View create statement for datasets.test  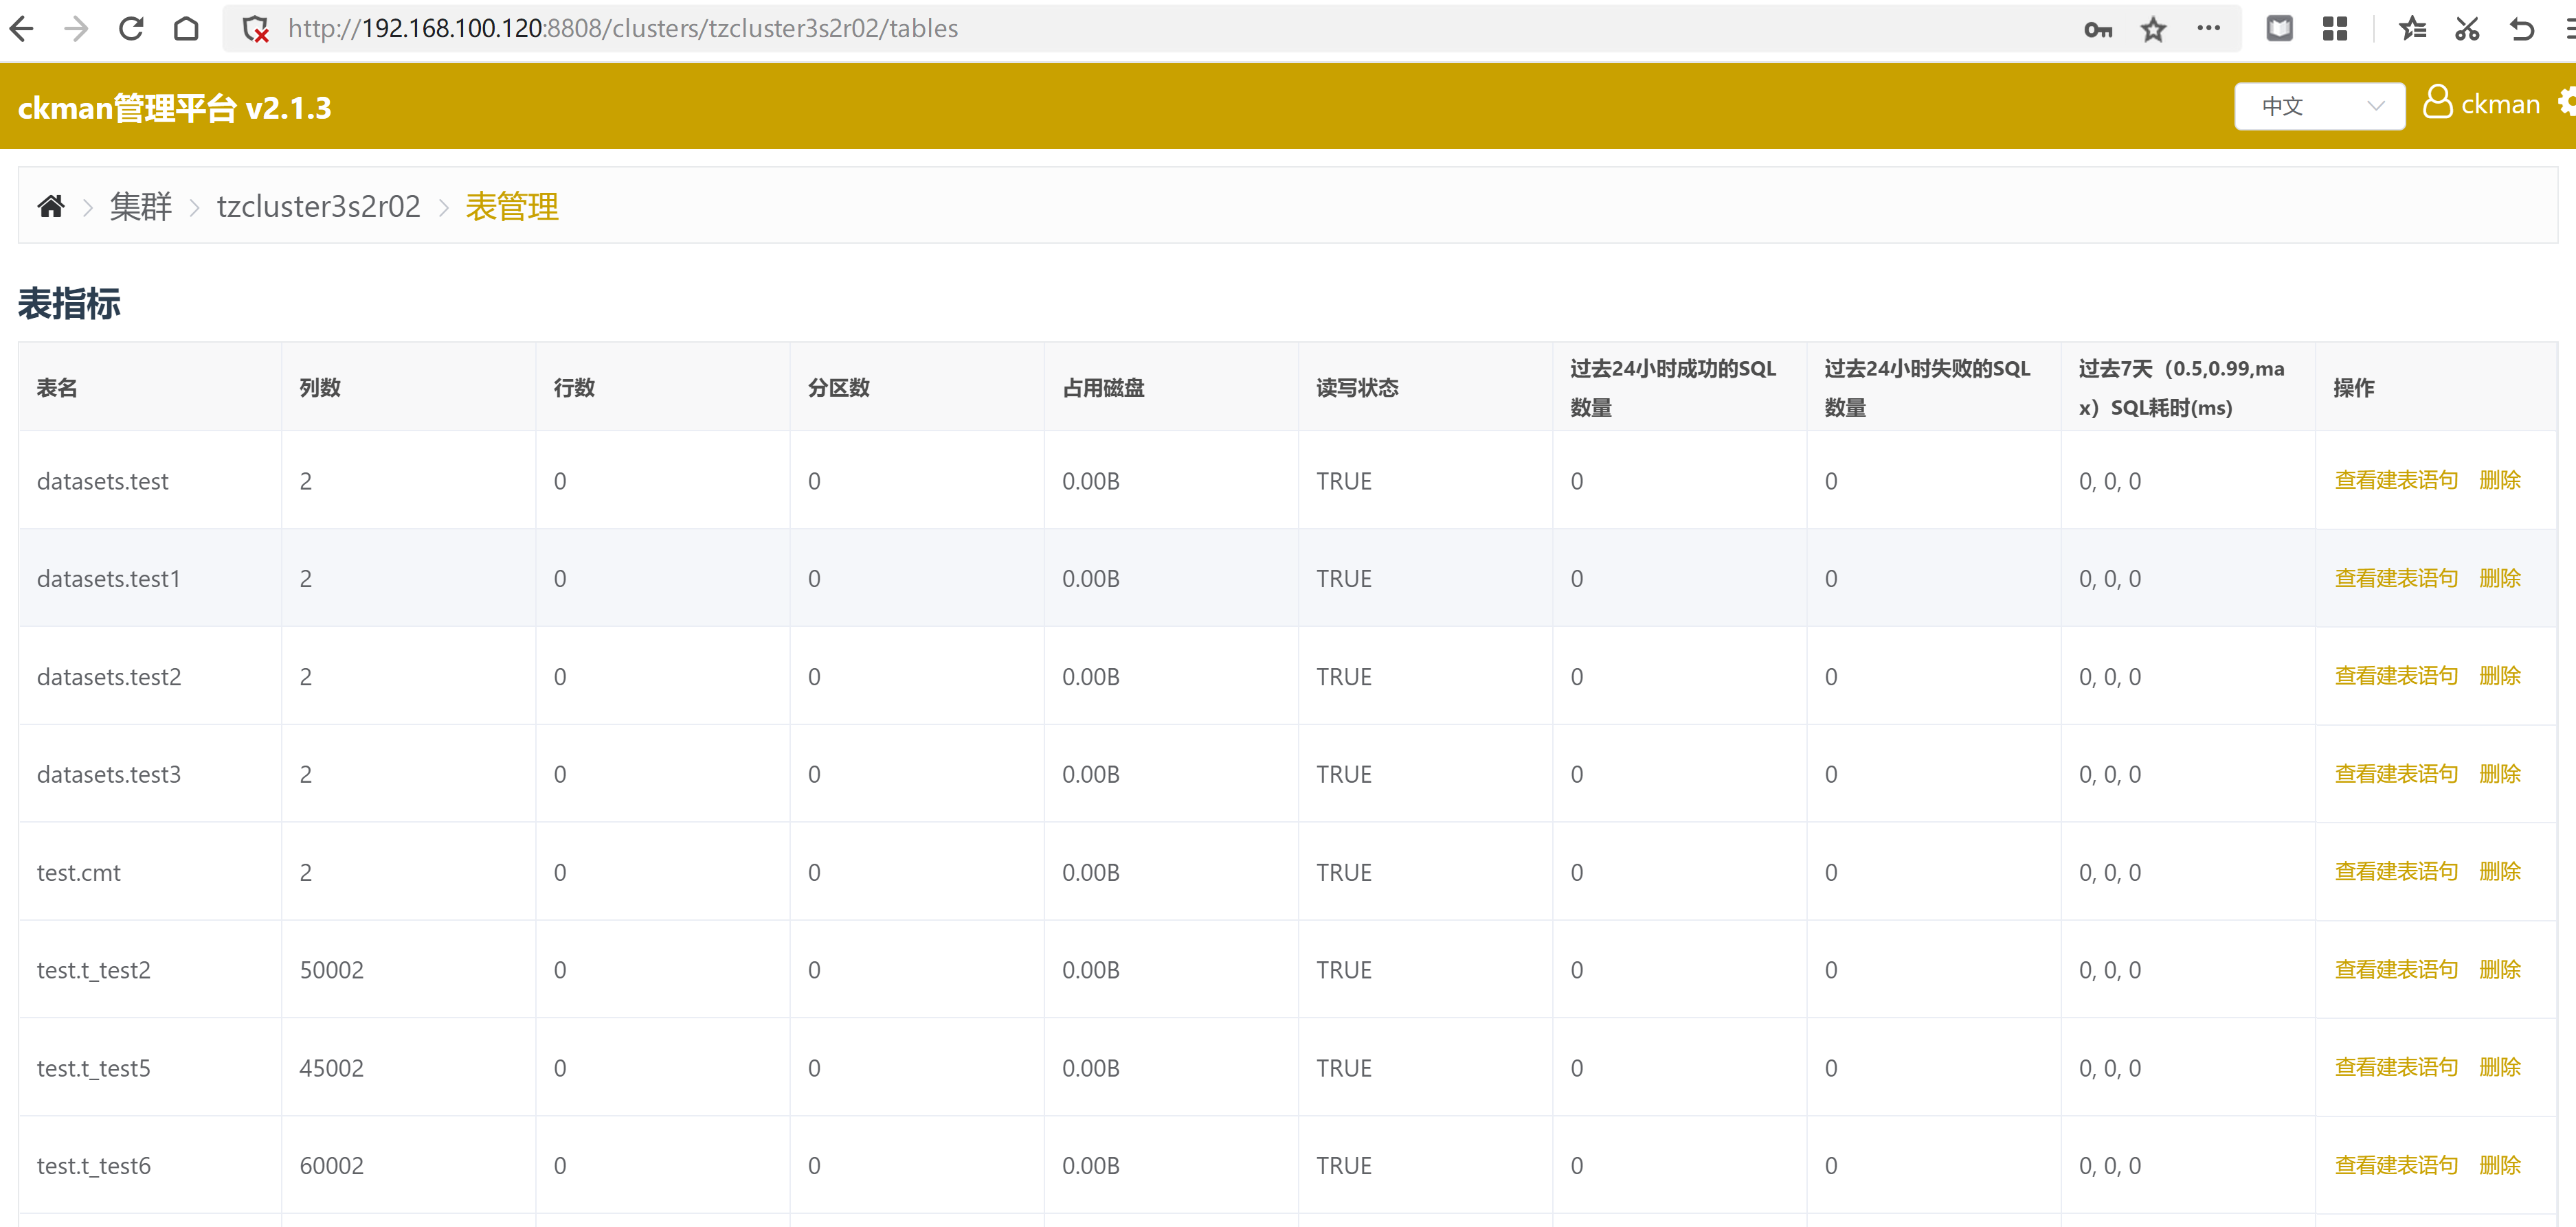[2396, 481]
